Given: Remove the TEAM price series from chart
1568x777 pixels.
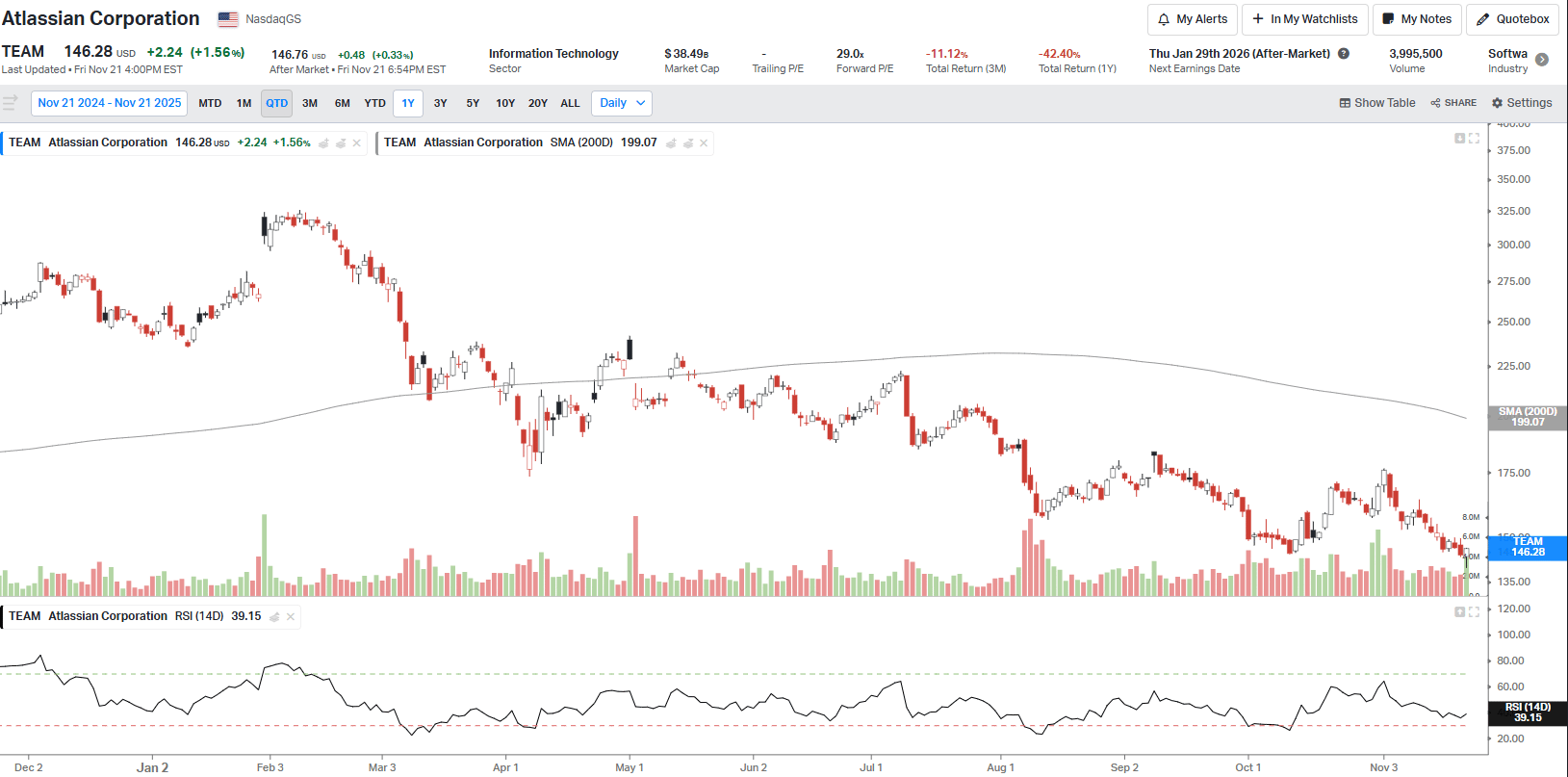Looking at the screenshot, I should pyautogui.click(x=357, y=143).
